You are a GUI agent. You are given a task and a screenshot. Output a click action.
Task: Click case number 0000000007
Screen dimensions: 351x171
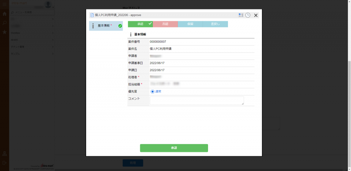[x=158, y=42]
